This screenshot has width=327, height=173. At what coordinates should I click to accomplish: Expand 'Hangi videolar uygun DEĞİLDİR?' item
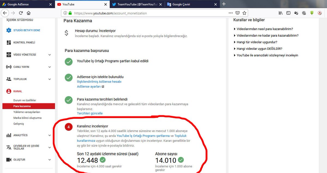(258, 49)
